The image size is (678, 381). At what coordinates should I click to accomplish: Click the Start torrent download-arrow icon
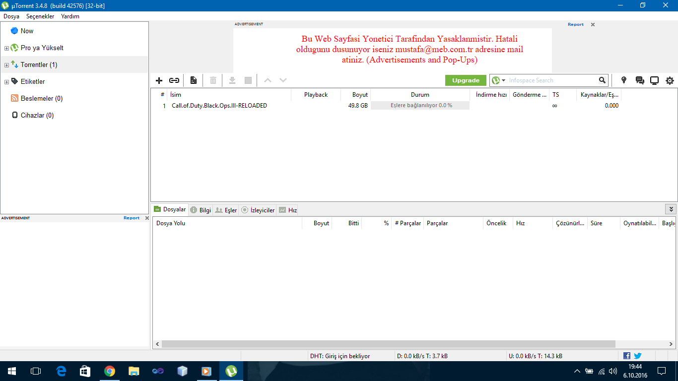click(x=232, y=80)
